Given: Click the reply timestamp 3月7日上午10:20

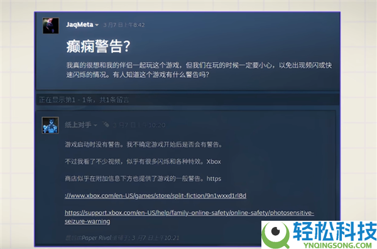Looking at the screenshot, I should (x=139, y=125).
